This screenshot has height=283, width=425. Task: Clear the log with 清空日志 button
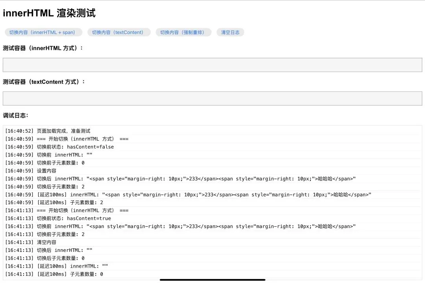click(230, 32)
